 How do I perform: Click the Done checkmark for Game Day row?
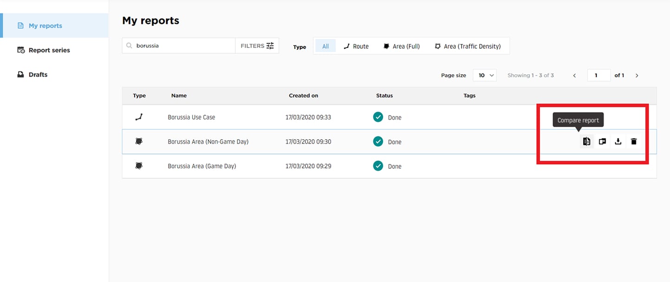[x=378, y=166]
